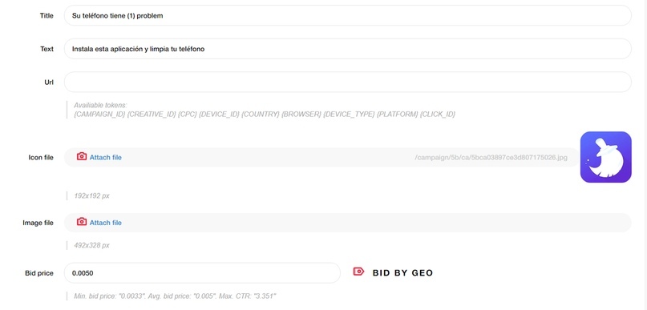Select the Bid price field showing 0.0050

[x=202, y=273]
